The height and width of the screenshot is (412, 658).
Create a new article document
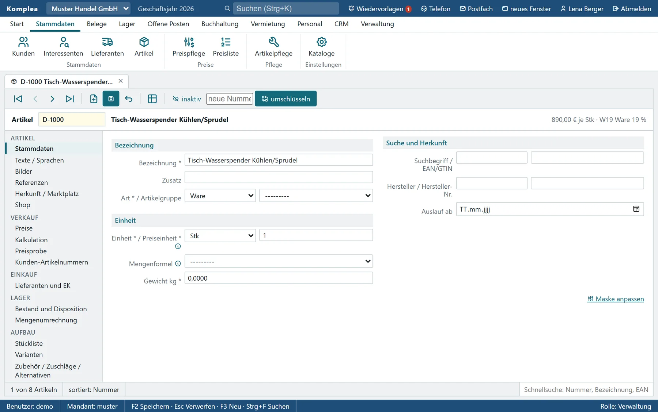[x=94, y=99]
